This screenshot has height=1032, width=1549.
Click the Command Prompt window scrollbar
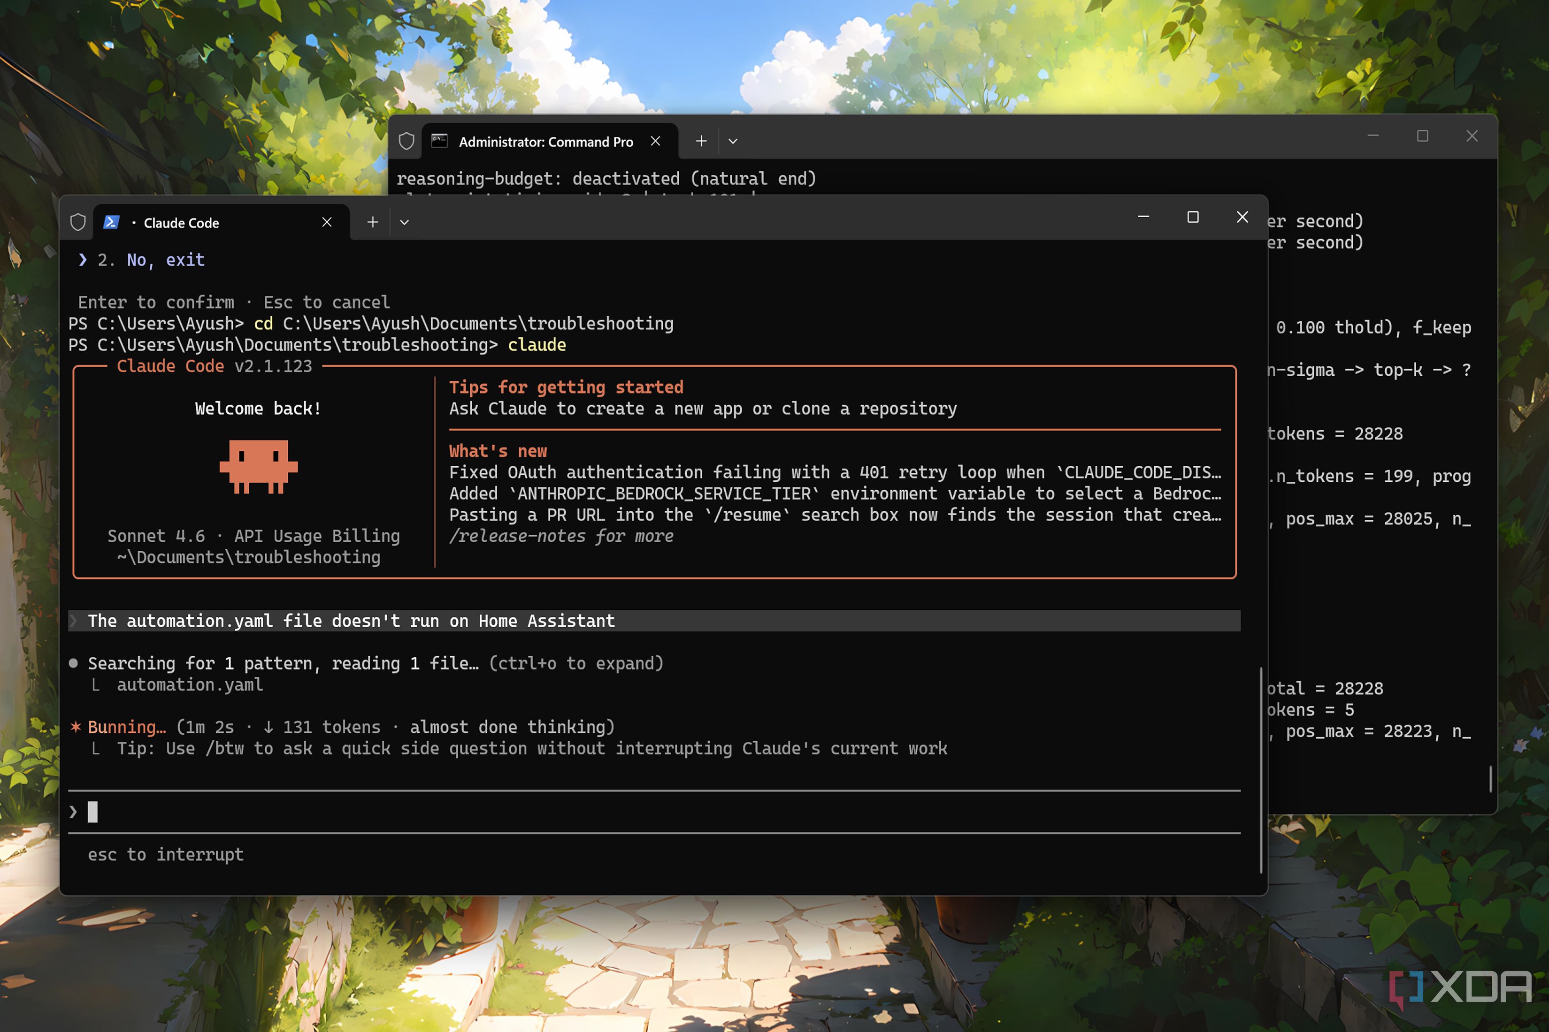[x=1490, y=779]
